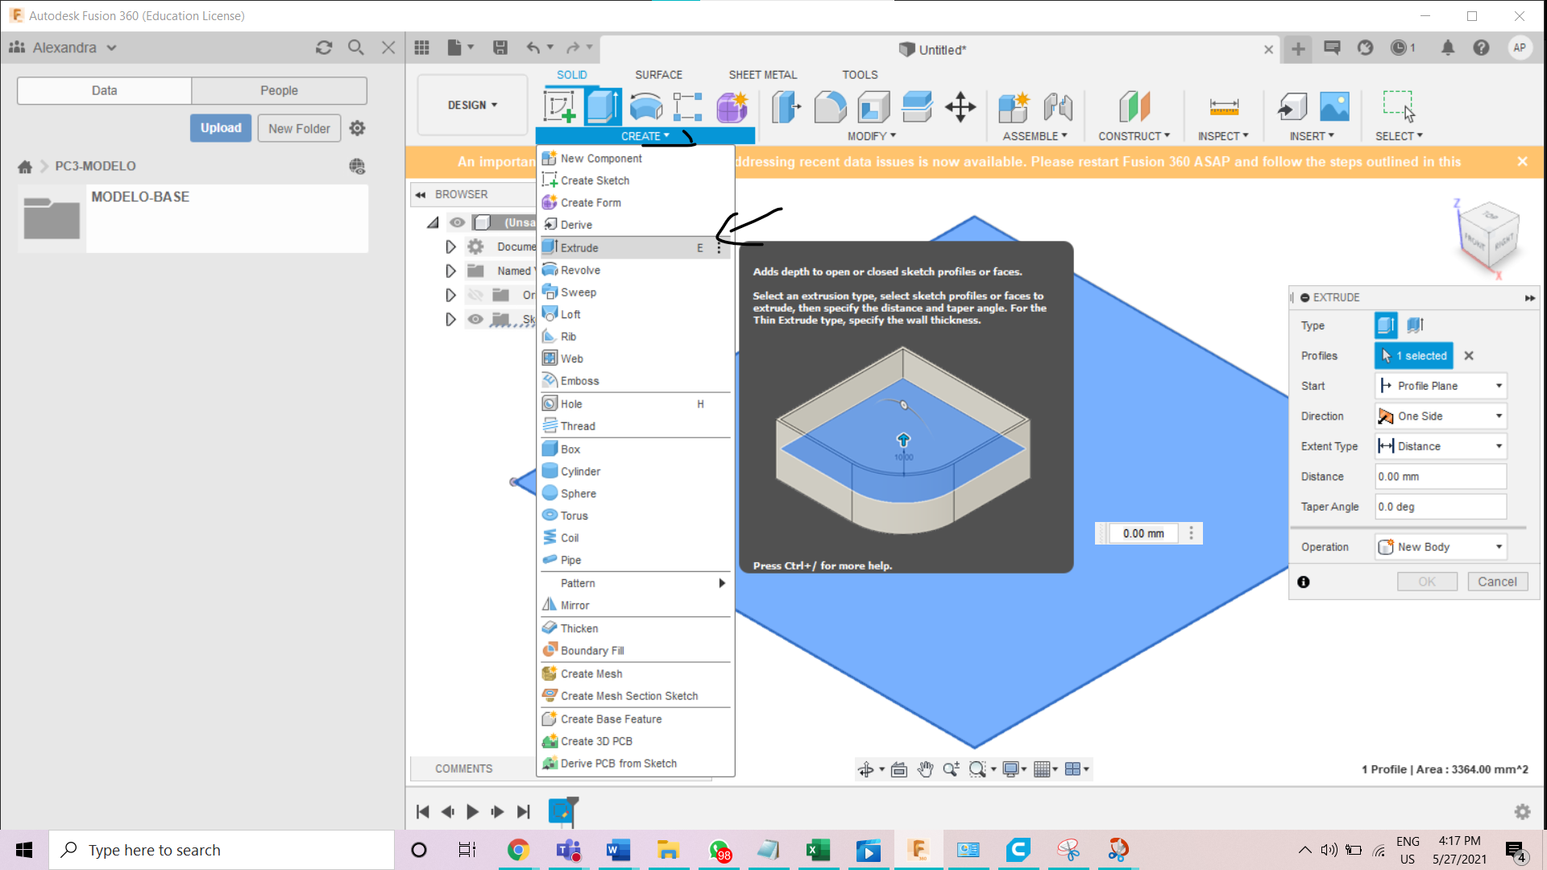Click the Joint icon in Assemble
Screen dimensions: 1547x870
click(x=1057, y=106)
